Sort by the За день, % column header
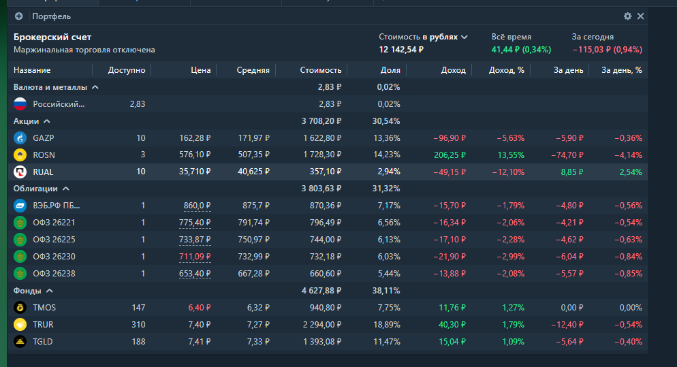677x367 pixels. [x=622, y=70]
